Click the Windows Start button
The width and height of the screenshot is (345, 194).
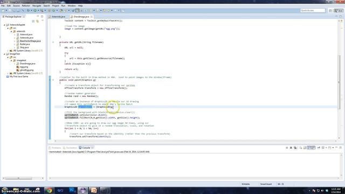tap(5, 190)
